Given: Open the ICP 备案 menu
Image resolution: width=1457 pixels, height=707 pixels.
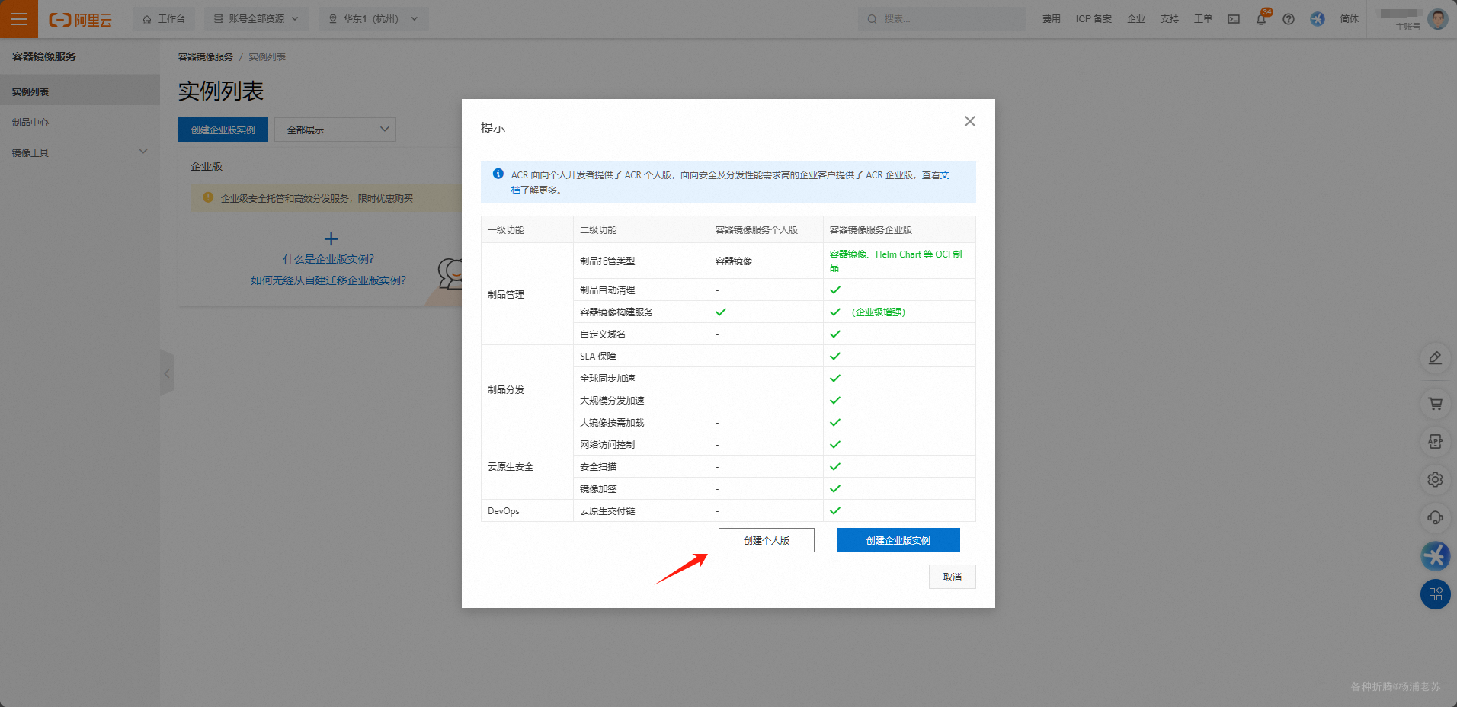Looking at the screenshot, I should (x=1094, y=19).
